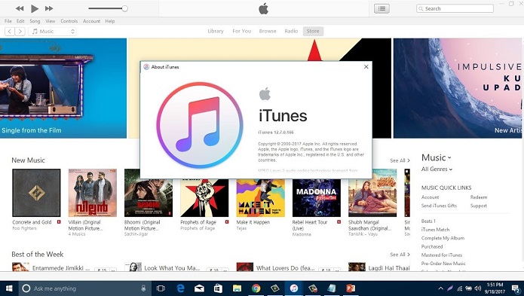Open File Explorer from taskbar

click(x=237, y=288)
